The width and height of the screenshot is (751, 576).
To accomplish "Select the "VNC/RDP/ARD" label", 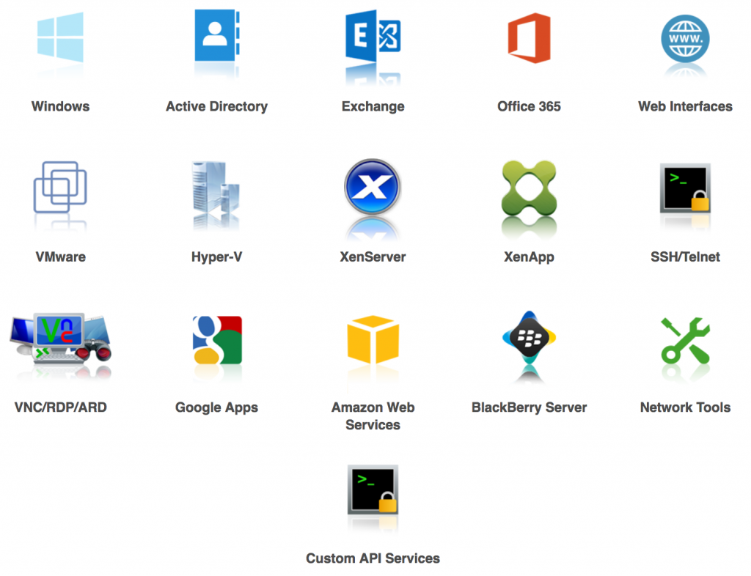I will (x=60, y=407).
